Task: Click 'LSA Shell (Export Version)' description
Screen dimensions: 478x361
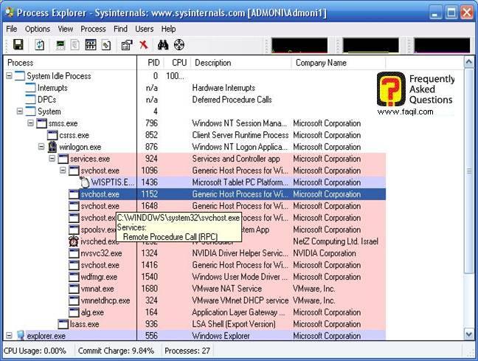Action: point(234,324)
